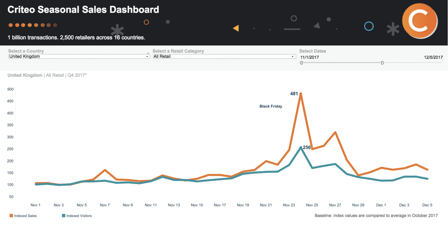The height and width of the screenshot is (227, 448).
Task: Click the Nov 25 axis label
Action: (x=312, y=205)
